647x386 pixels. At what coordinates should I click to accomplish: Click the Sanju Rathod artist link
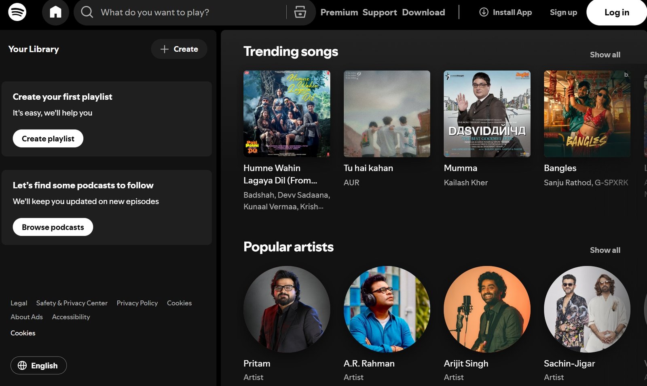pos(567,183)
